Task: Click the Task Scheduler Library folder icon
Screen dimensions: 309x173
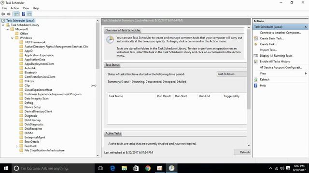Action: click(8, 25)
